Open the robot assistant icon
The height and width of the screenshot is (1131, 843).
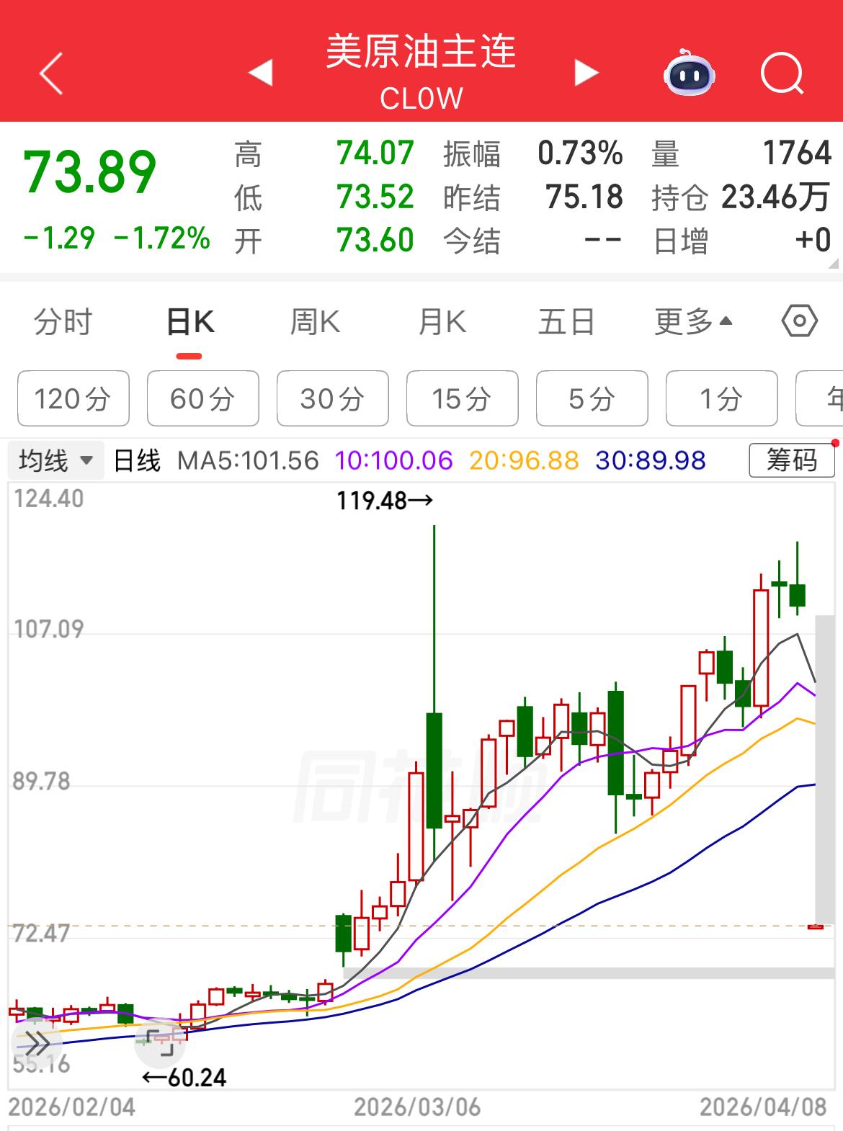pos(689,72)
